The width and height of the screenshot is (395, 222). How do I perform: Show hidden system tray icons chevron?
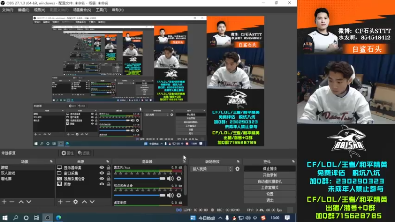point(220,218)
